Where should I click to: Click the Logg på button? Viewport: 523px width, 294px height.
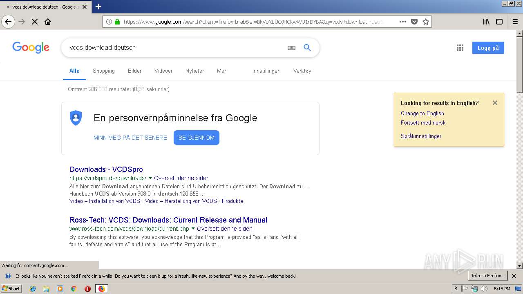488,48
